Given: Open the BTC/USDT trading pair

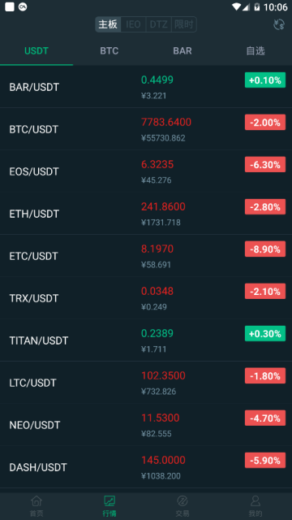Looking at the screenshot, I should tap(146, 129).
